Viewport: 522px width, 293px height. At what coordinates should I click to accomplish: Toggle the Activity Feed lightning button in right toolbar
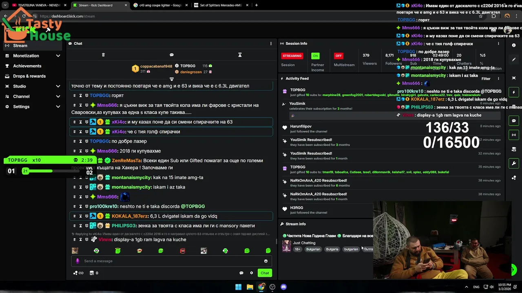point(514,92)
